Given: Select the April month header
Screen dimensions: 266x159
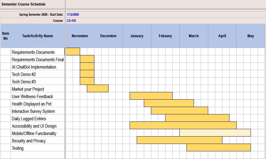Looking at the screenshot, I should [222, 36].
